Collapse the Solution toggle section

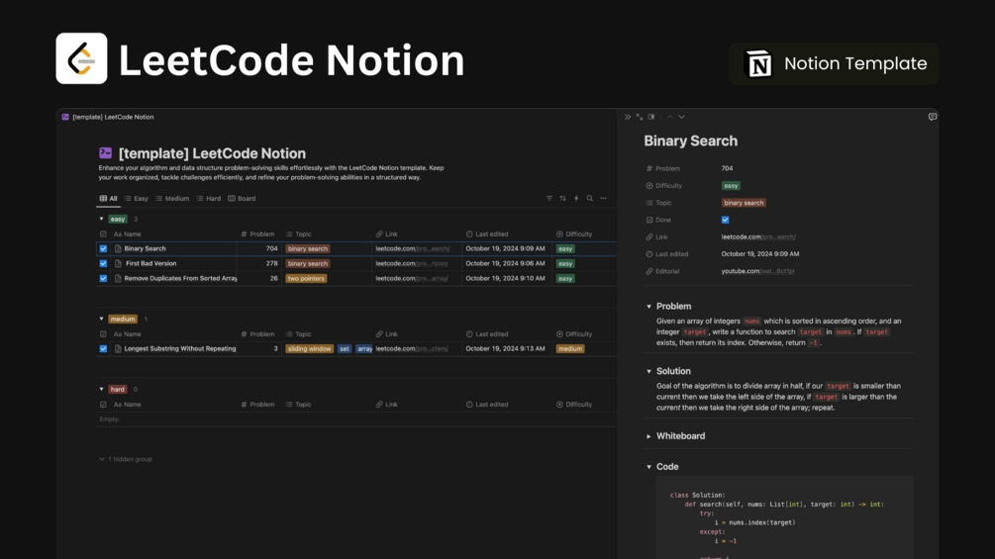pyautogui.click(x=648, y=371)
